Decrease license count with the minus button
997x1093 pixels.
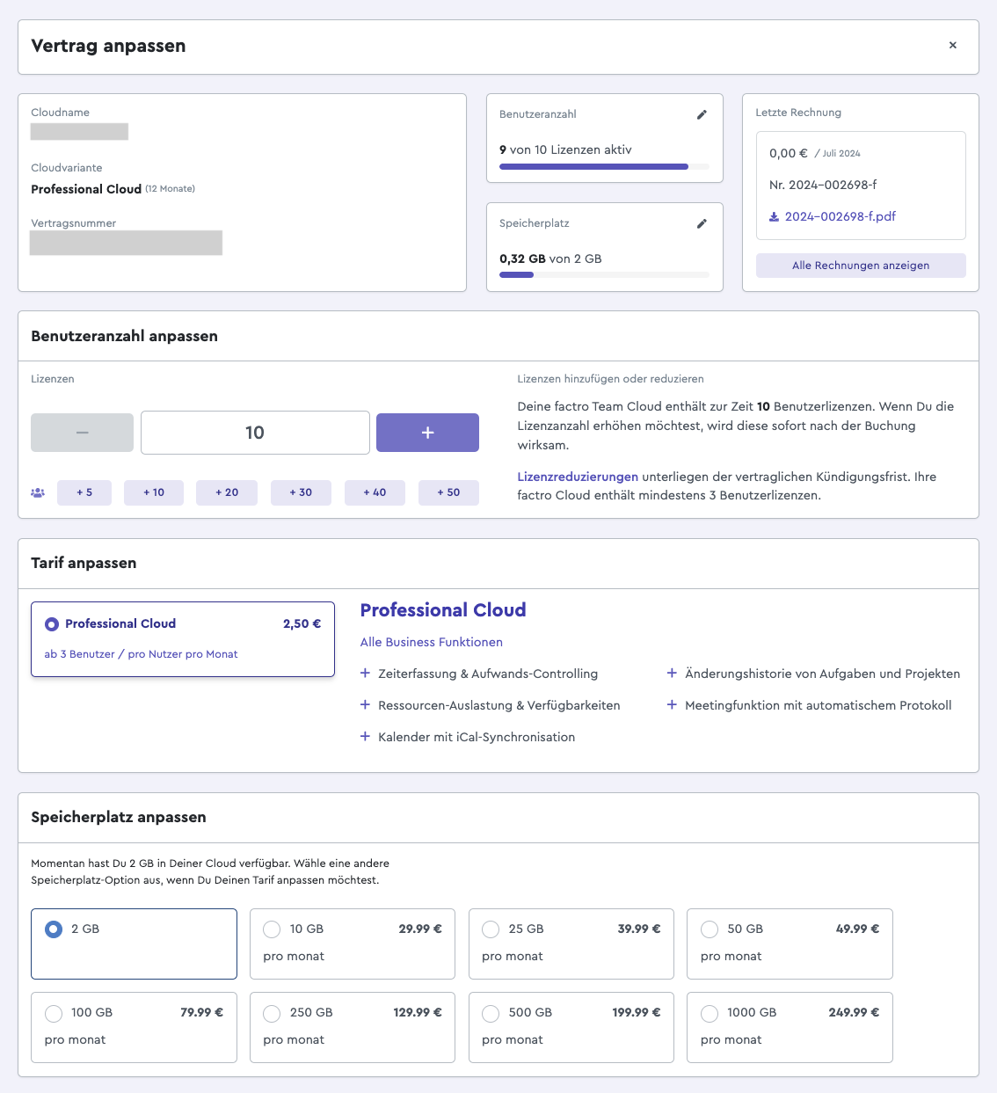tap(82, 433)
